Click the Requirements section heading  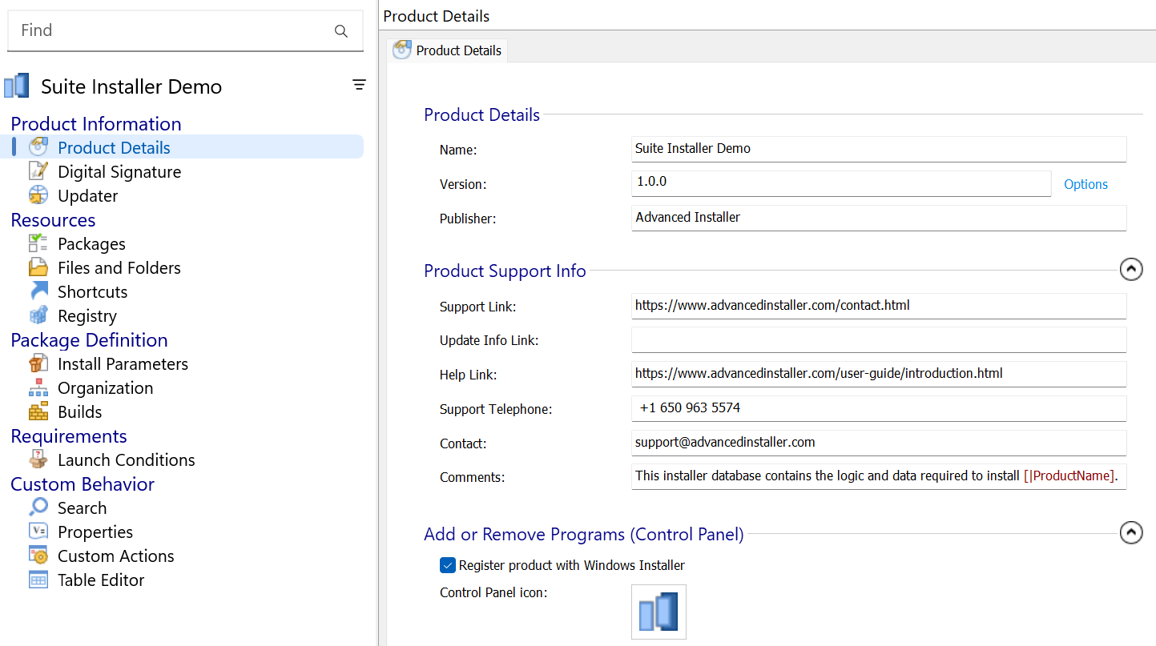click(69, 435)
